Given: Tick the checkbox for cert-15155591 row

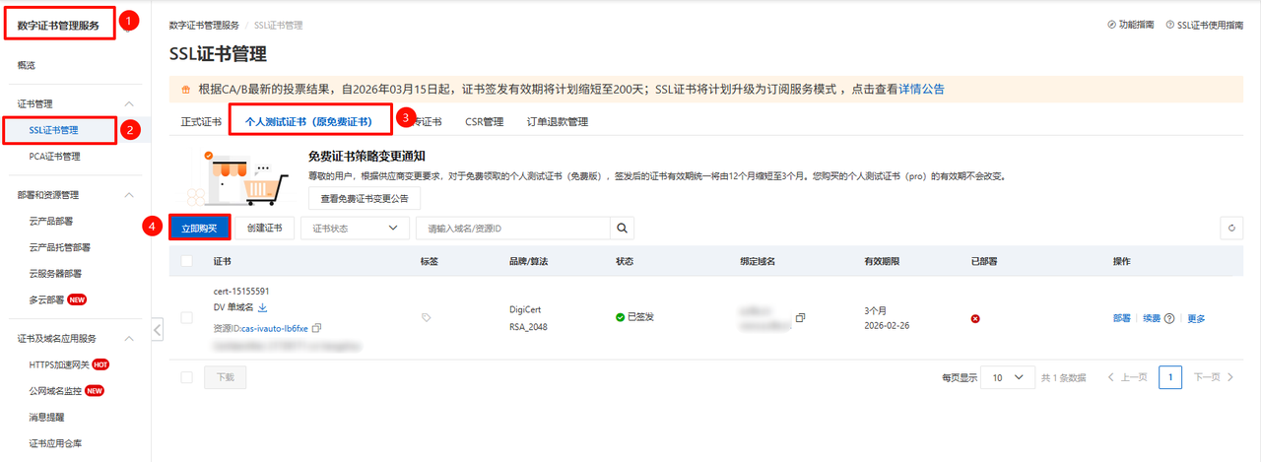Looking at the screenshot, I should tap(187, 317).
